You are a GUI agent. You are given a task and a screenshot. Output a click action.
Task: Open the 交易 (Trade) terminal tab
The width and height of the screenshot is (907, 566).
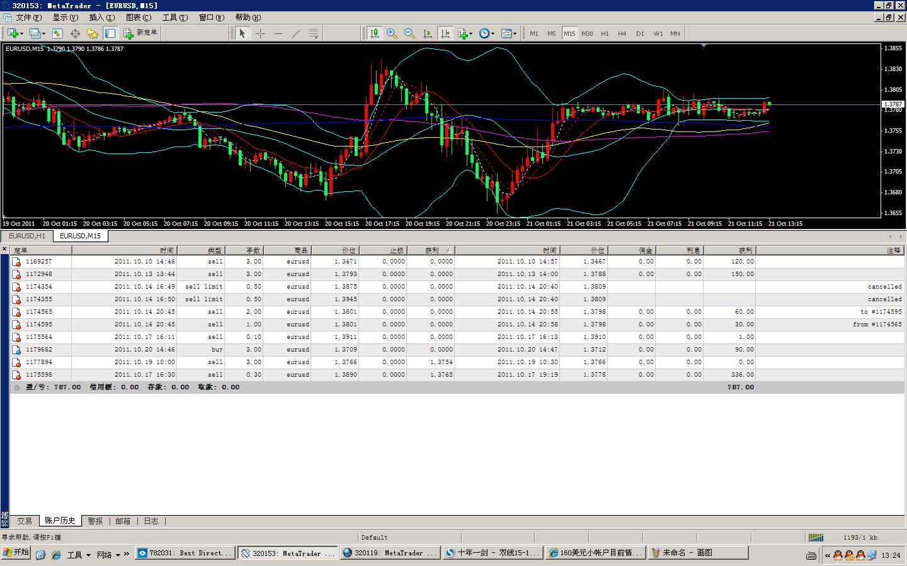tap(25, 521)
